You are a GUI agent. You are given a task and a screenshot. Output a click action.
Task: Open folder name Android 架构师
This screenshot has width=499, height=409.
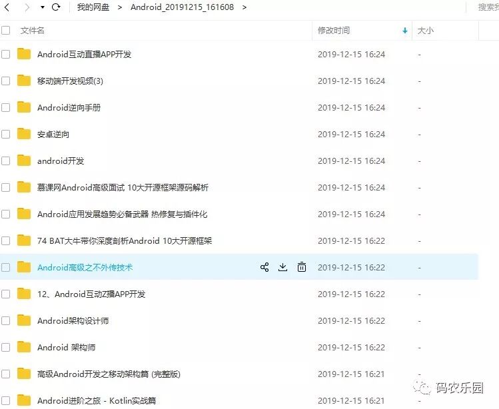[x=66, y=347]
